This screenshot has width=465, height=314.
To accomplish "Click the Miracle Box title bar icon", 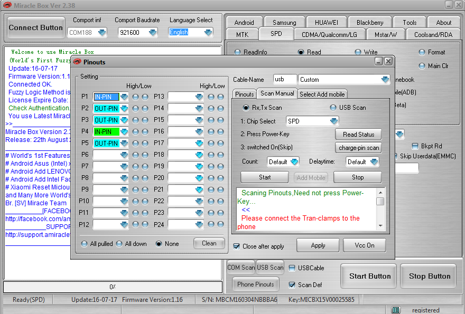I will [x=7, y=5].
